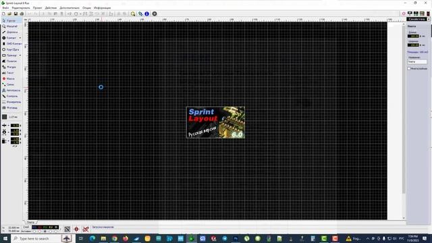This screenshot has width=432, height=243.
Task: Click the Save floppy disk icon
Action: tap(16, 13)
